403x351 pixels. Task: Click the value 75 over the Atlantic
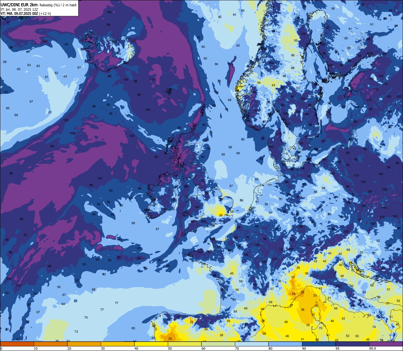(86, 317)
